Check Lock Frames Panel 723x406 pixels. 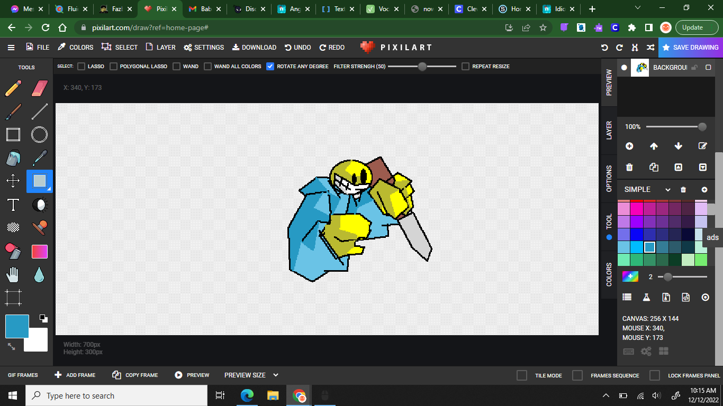[655, 375]
